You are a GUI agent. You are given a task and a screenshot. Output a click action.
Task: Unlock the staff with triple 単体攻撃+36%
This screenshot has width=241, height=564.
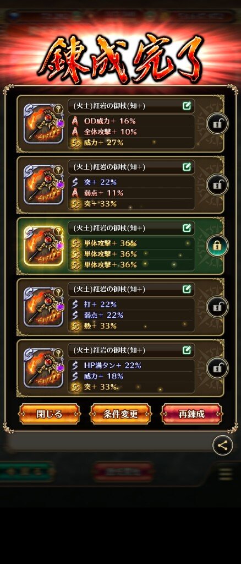pyautogui.click(x=217, y=246)
